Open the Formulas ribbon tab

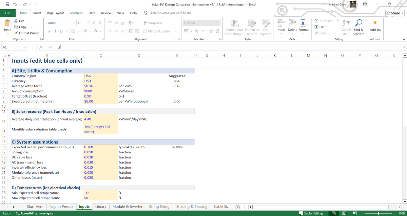tap(76, 13)
